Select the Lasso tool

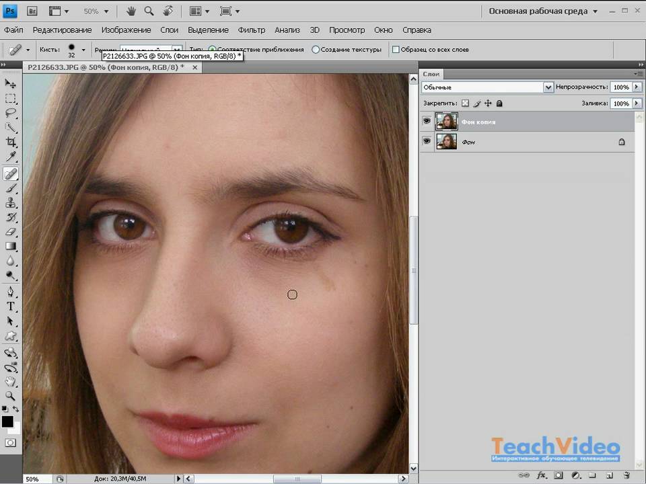click(x=10, y=113)
